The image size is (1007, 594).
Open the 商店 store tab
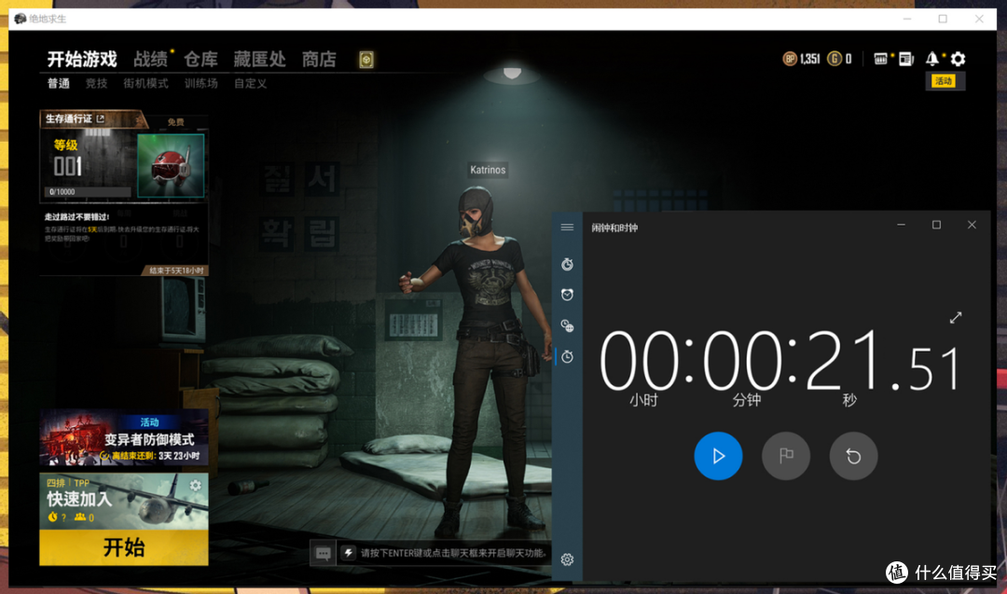319,59
